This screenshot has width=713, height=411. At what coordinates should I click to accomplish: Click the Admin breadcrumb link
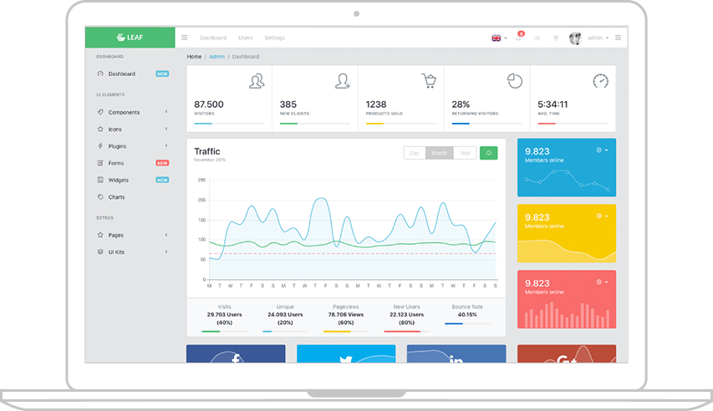[x=216, y=57]
